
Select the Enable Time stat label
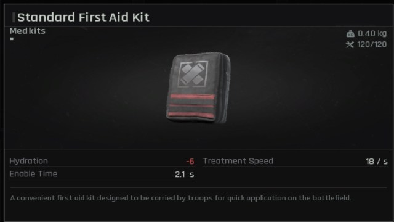pos(33,174)
